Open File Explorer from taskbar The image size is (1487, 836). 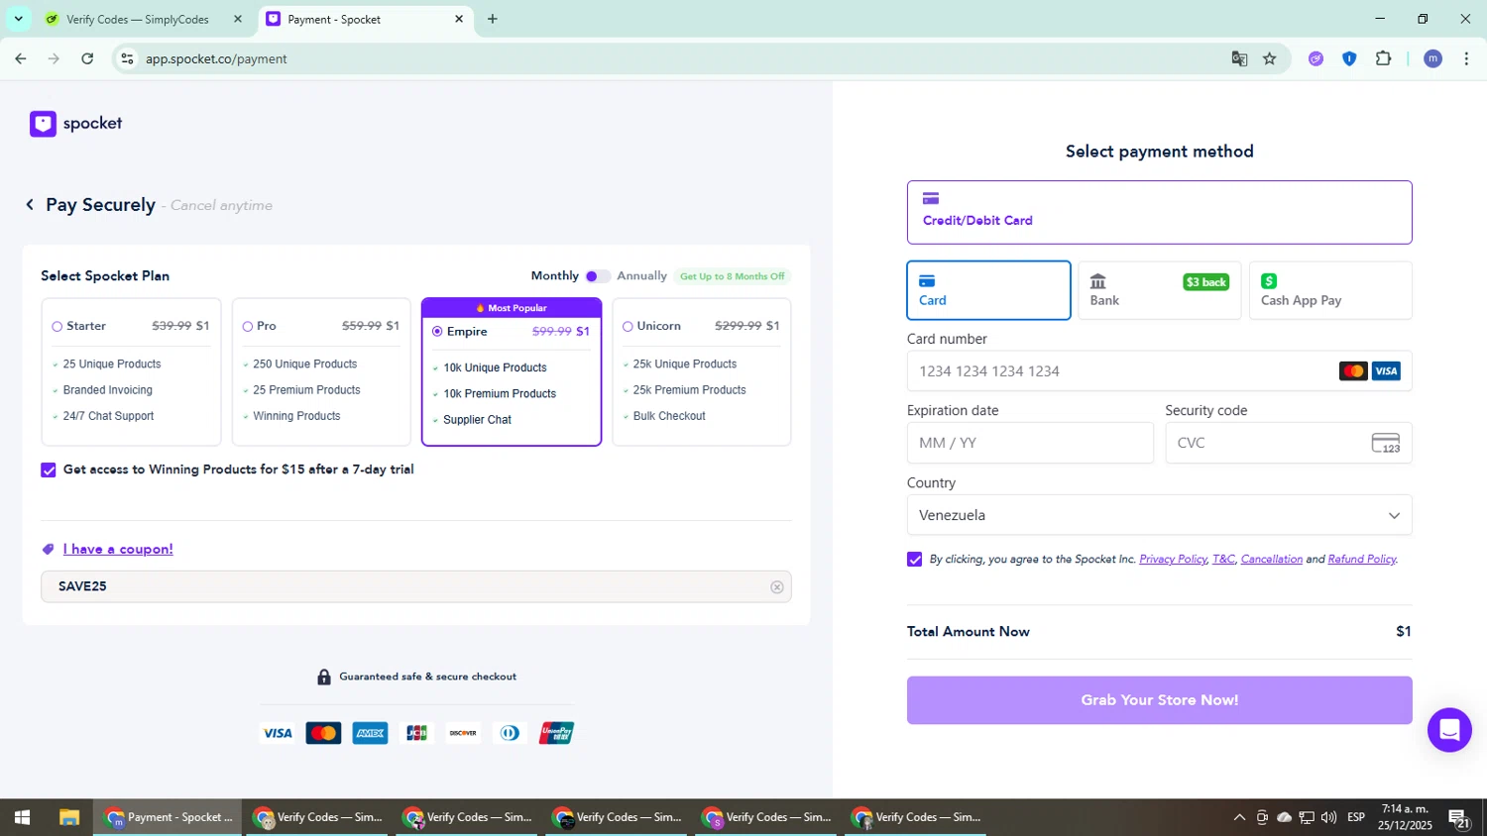tap(68, 817)
